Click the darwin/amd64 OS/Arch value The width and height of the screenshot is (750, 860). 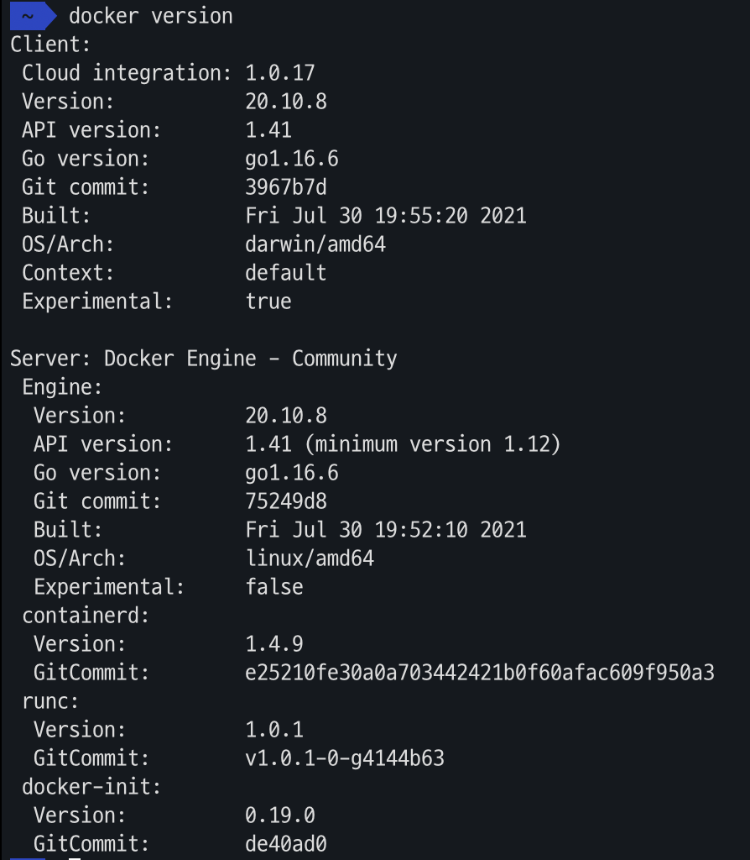pos(315,244)
